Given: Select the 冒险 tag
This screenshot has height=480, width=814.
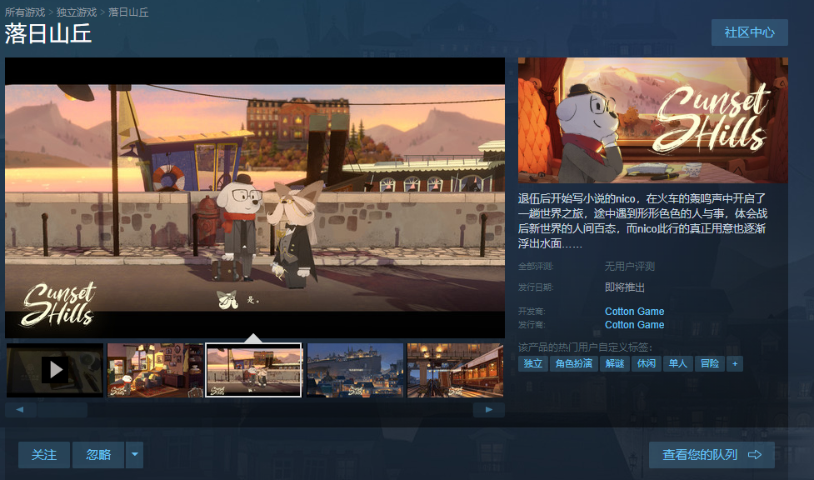Looking at the screenshot, I should point(710,363).
